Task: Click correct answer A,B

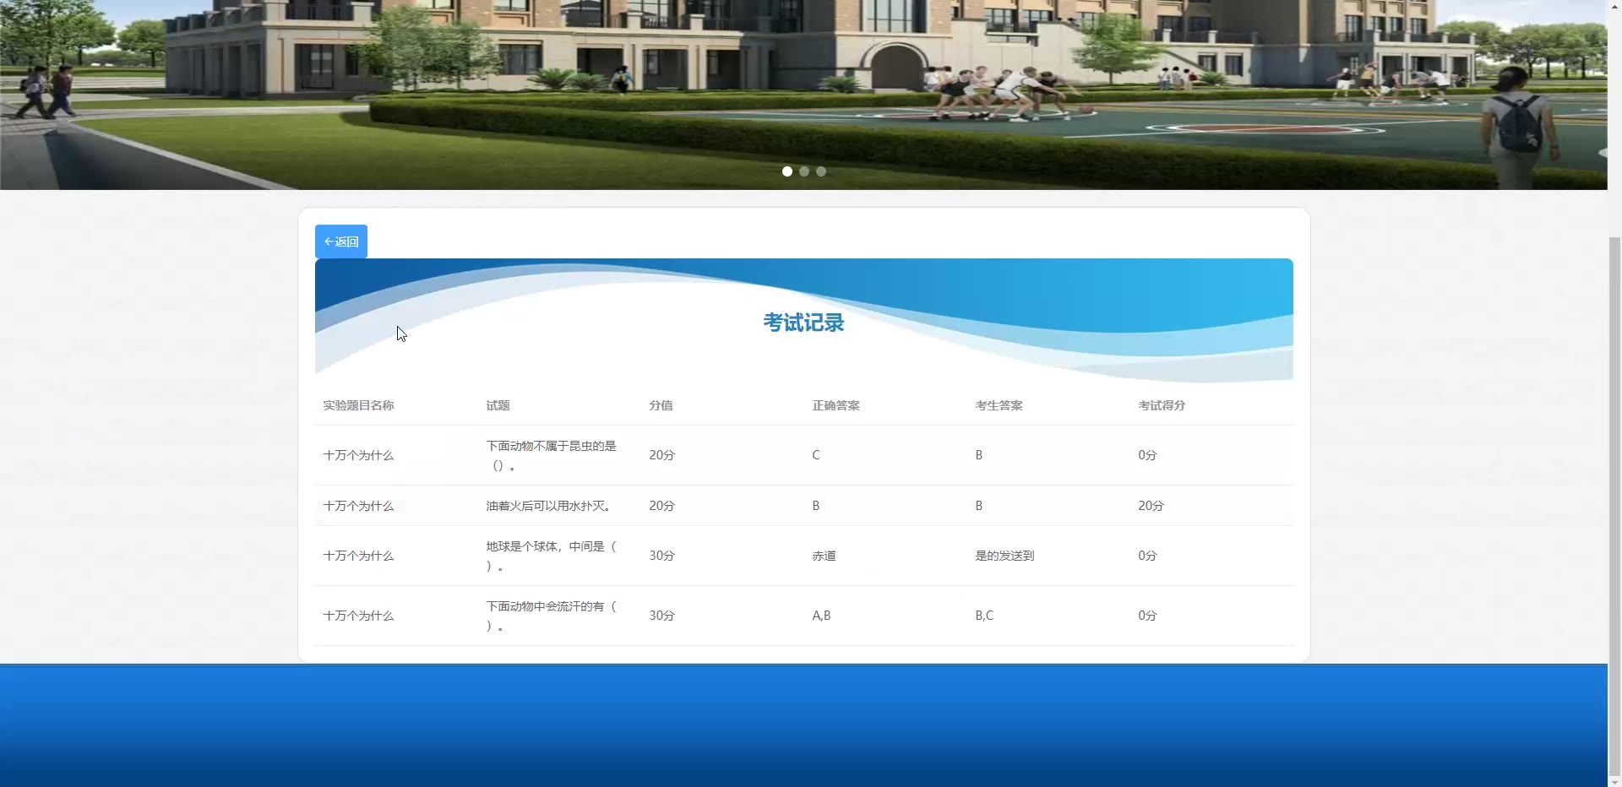Action: (821, 616)
